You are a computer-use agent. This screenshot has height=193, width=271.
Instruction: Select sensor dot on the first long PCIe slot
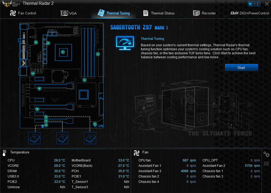[39, 89]
